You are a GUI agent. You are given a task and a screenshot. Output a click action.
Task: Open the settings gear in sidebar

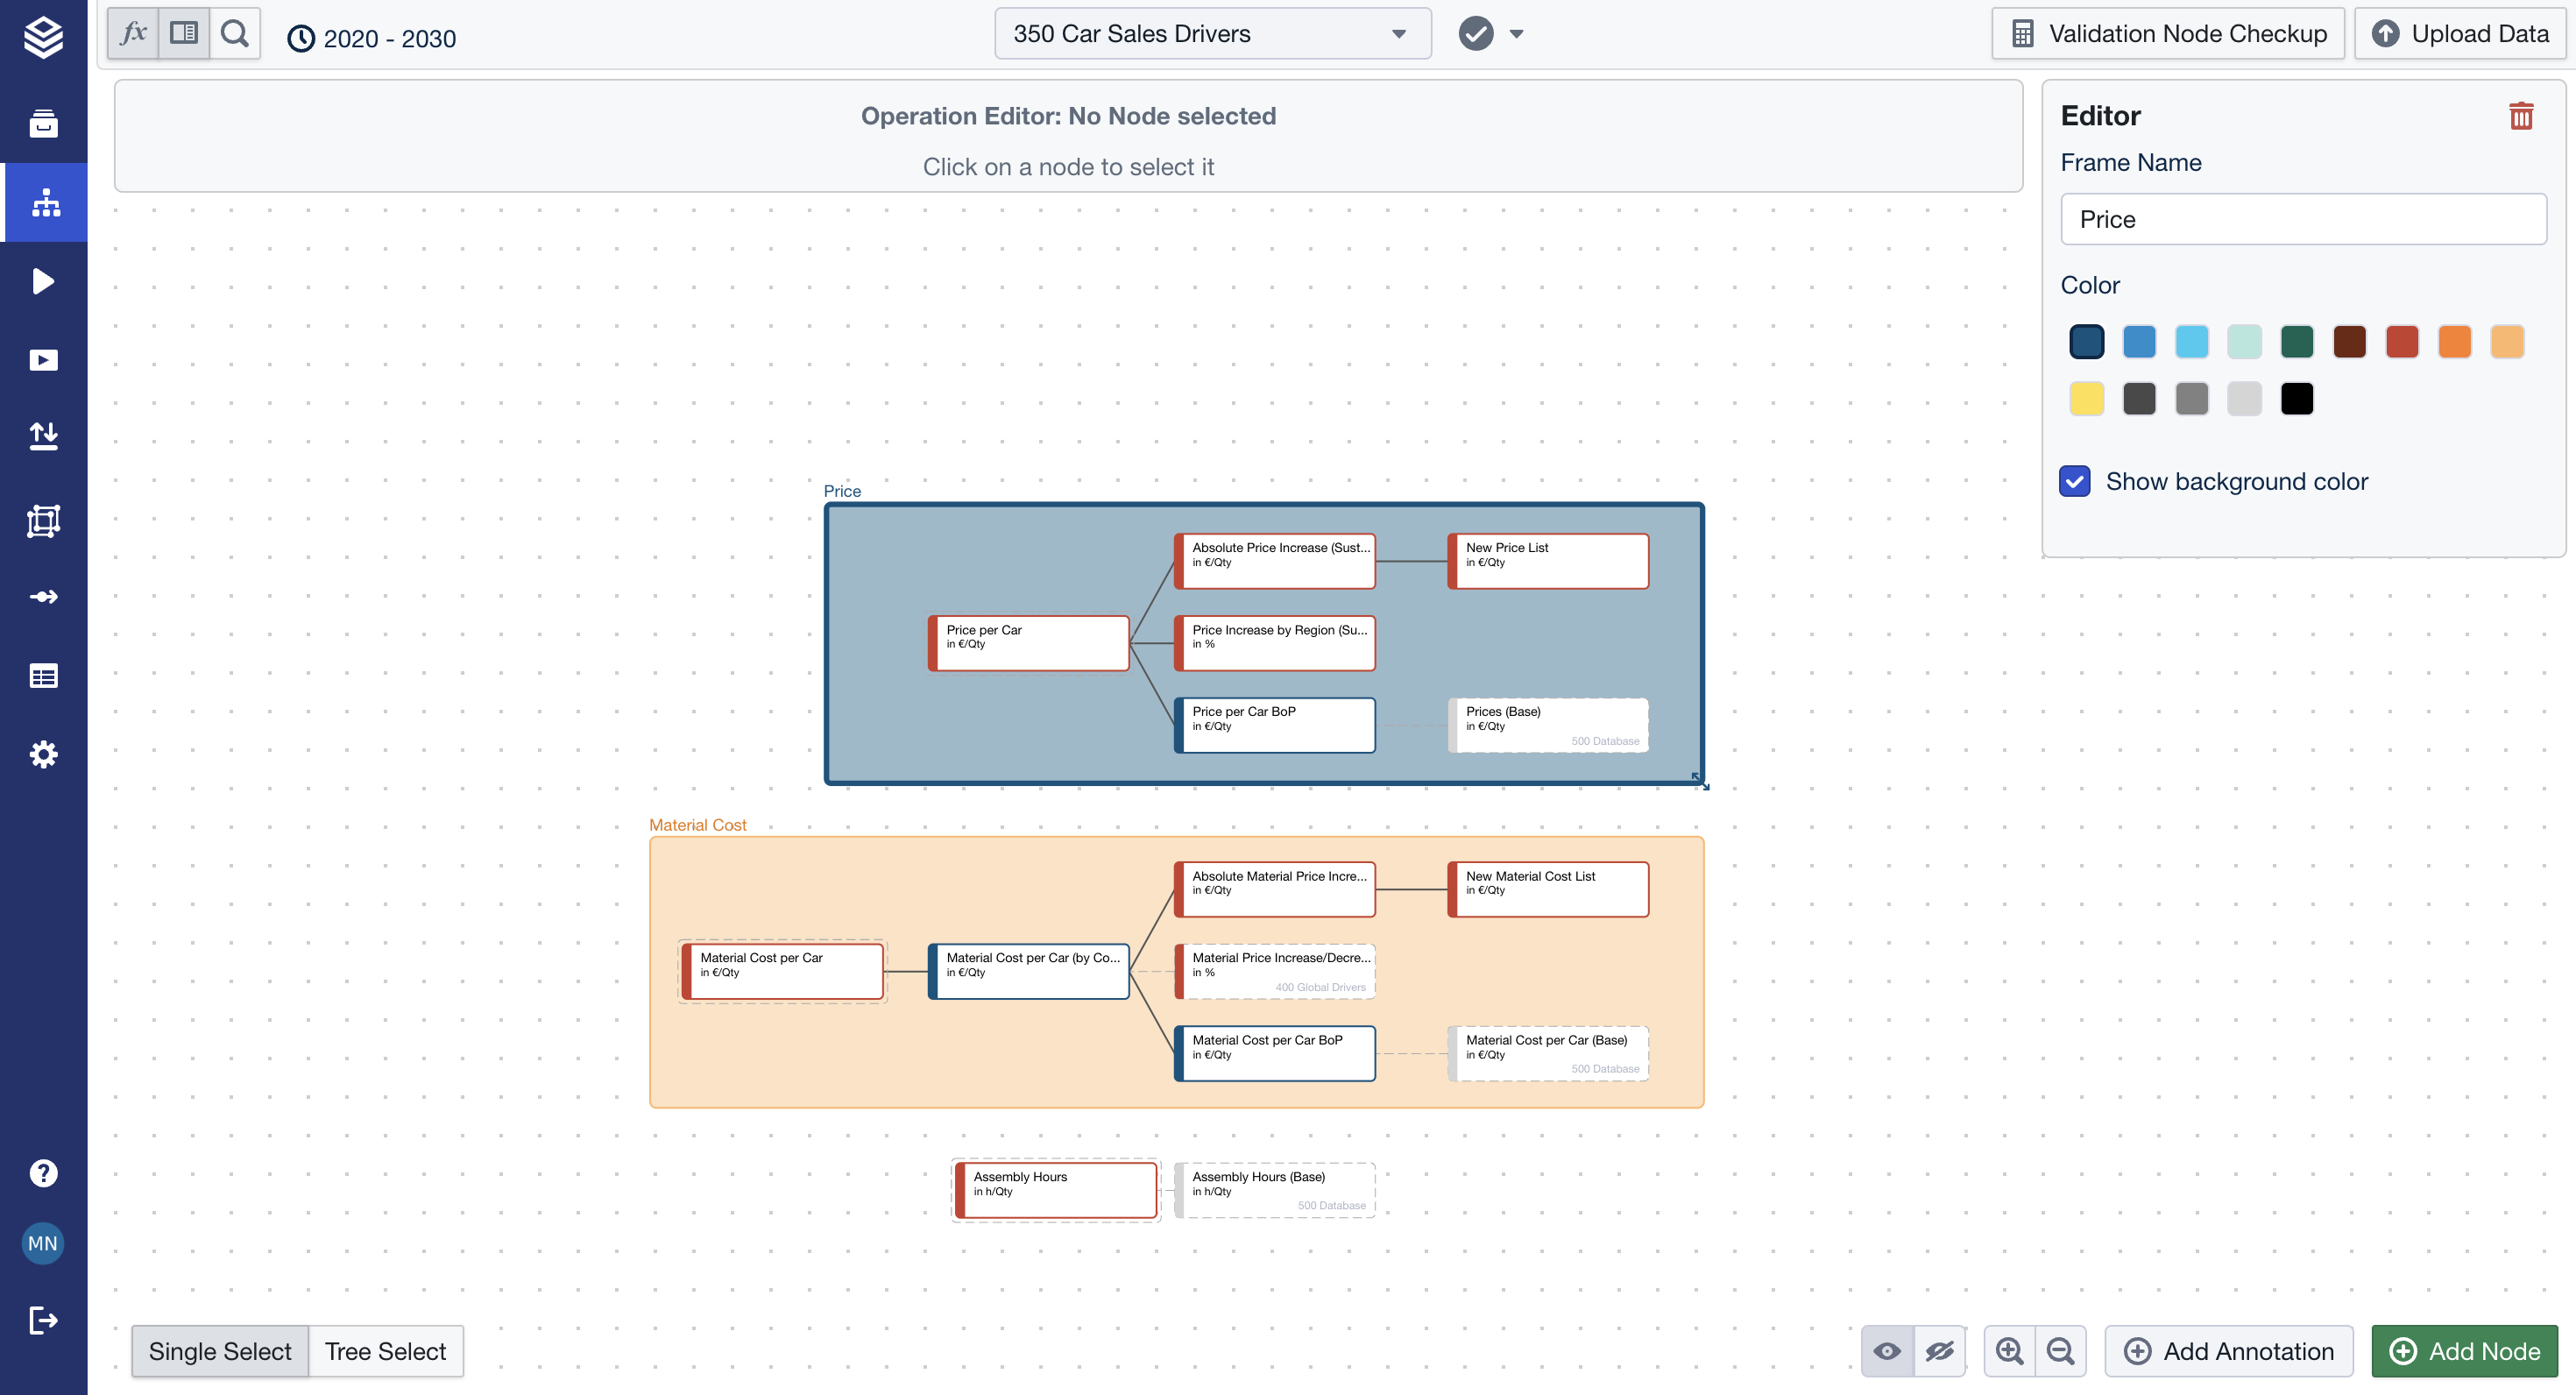[x=43, y=754]
